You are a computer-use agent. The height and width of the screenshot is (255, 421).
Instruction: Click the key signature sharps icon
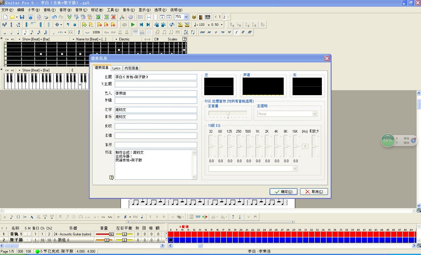(x=4, y=25)
